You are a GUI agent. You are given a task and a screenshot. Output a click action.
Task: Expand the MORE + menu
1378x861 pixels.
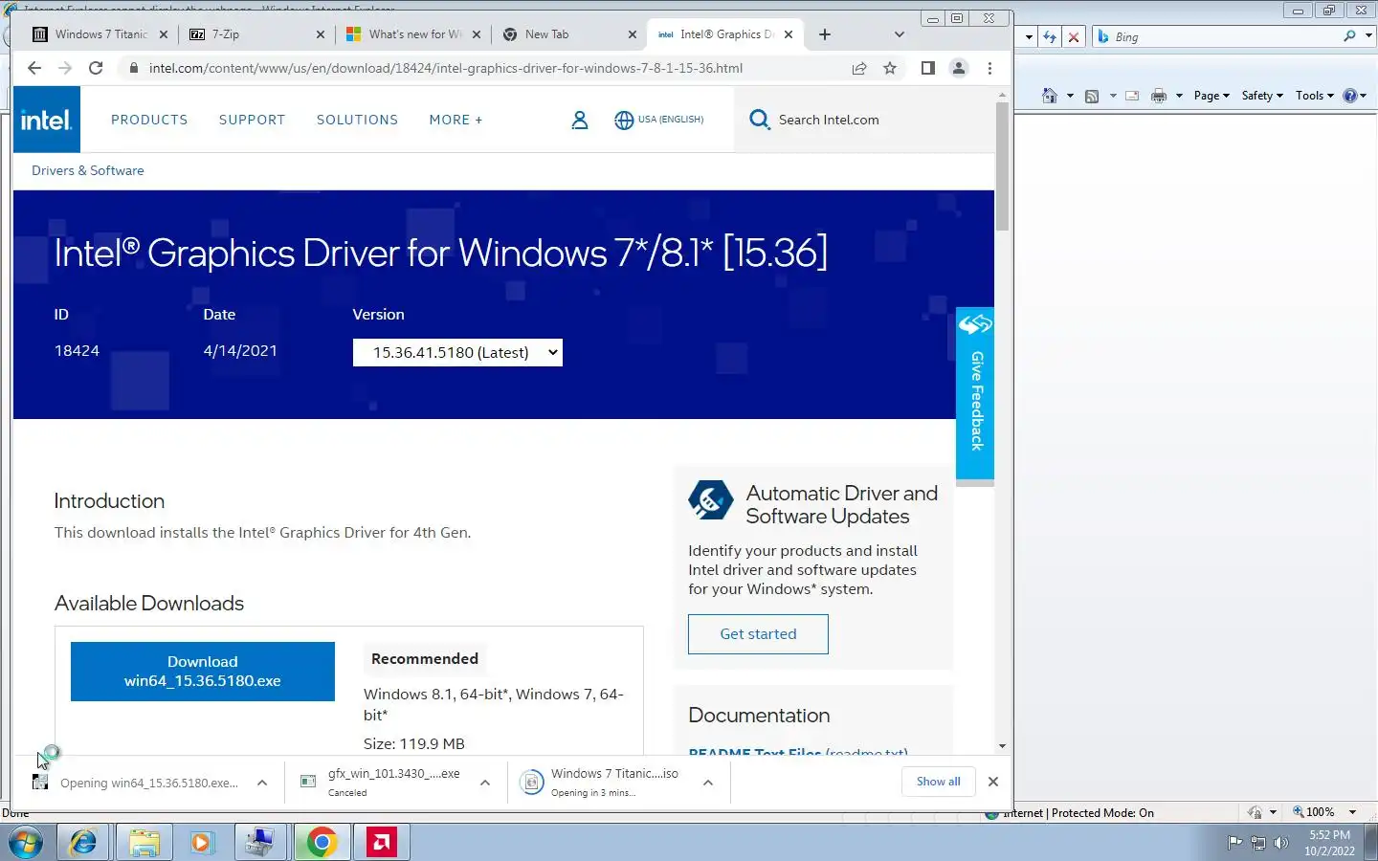point(456,120)
